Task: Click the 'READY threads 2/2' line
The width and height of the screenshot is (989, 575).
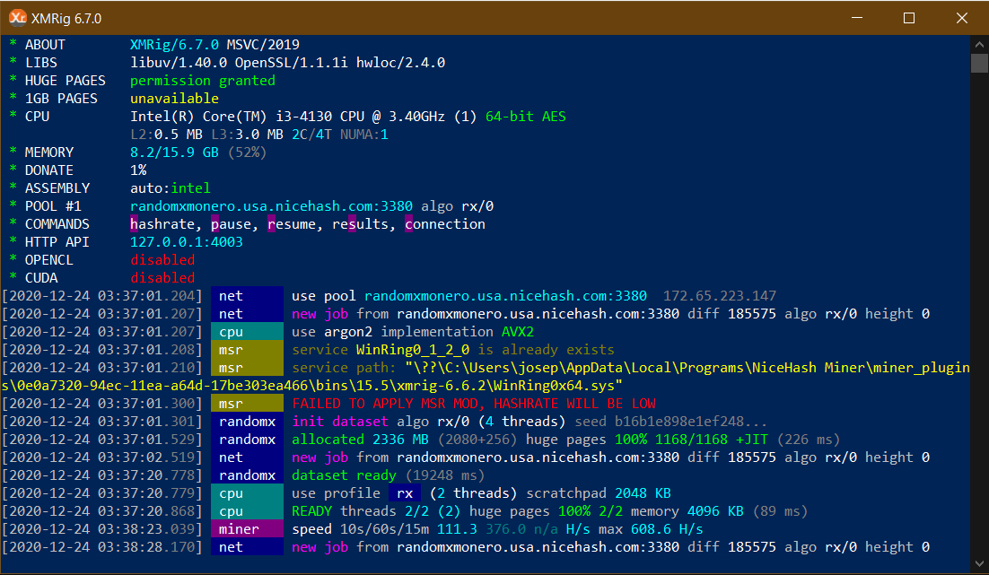Action: click(549, 511)
